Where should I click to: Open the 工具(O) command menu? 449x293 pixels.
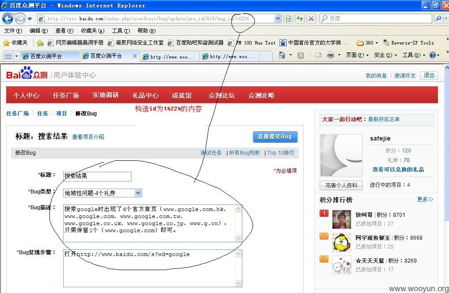click(x=414, y=55)
